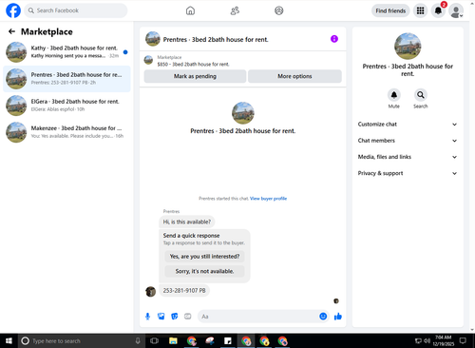Click the large listing photo in right panel
Screen dimensions: 475x348
[408, 47]
